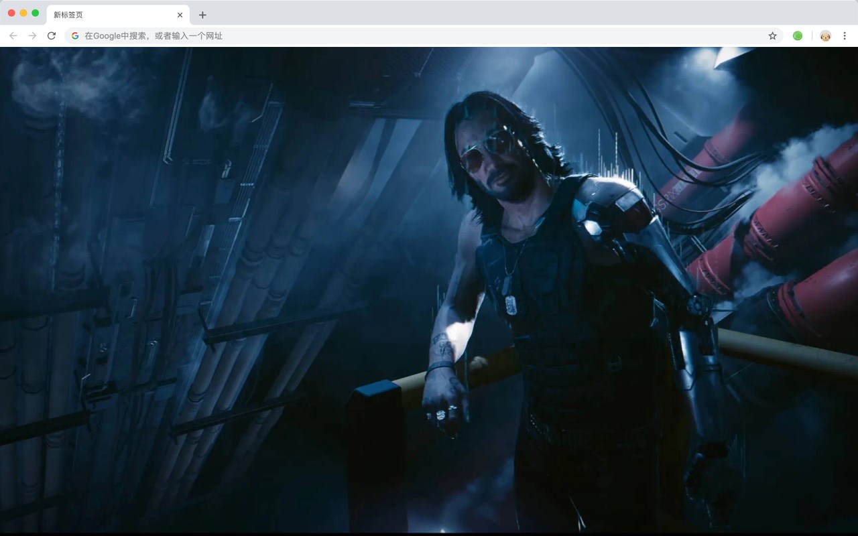Screen dimensions: 858x536
Task: Open the user profile avatar
Action: 825,36
